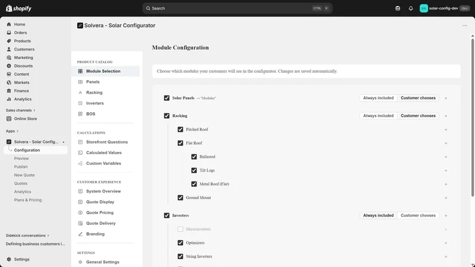Click the Custom Variables icon
This screenshot has width=475, height=267.
point(80,164)
